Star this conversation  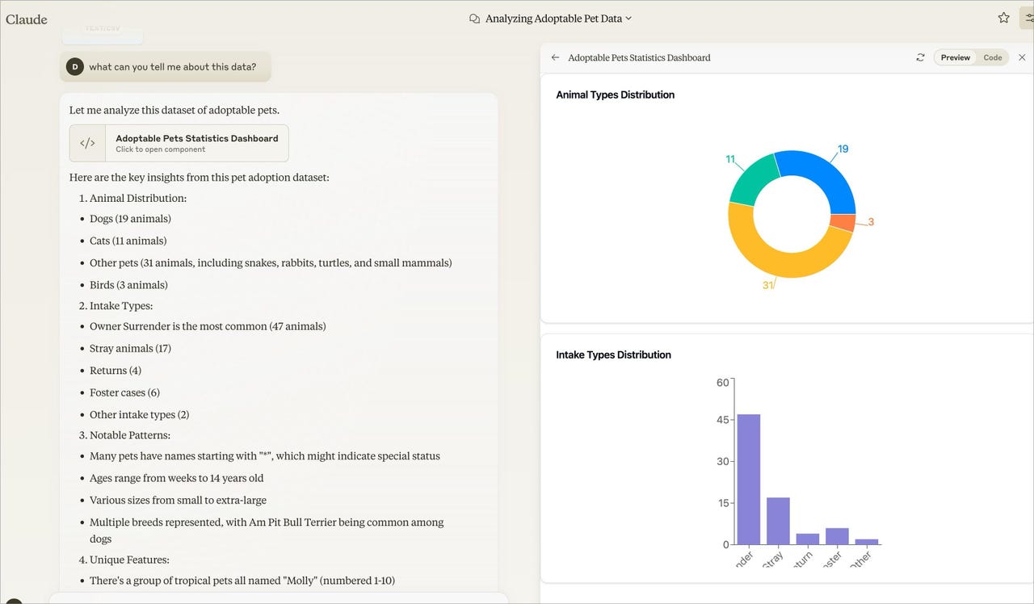[x=1003, y=18]
